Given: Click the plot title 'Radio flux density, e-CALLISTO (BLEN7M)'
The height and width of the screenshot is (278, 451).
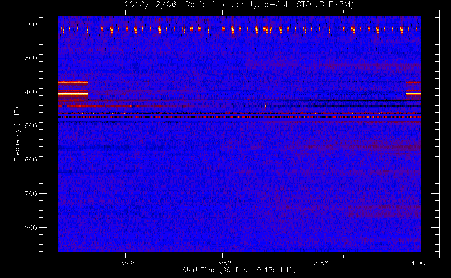Looking at the screenshot, I should (269, 5).
